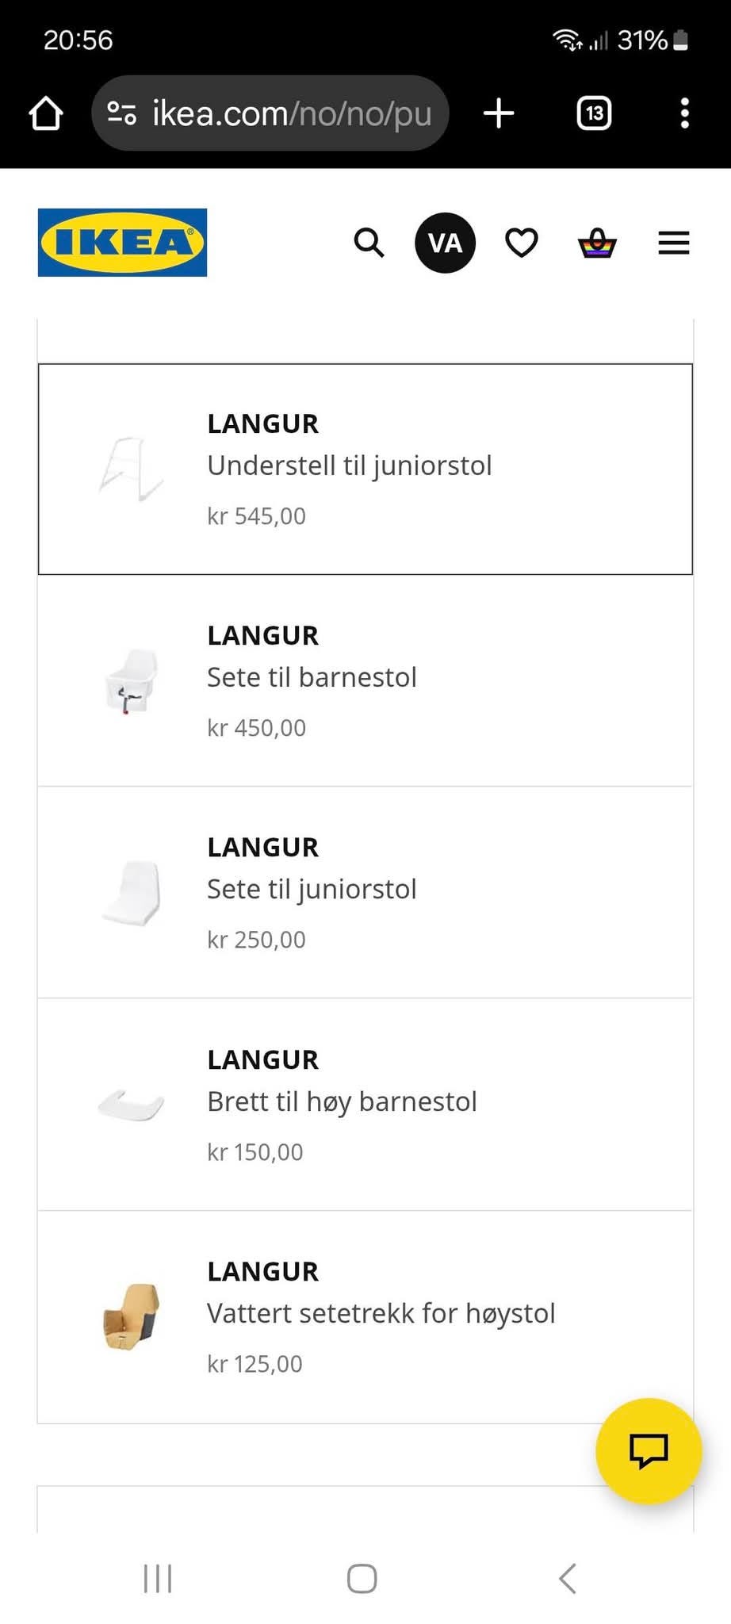The height and width of the screenshot is (1624, 731).
Task: Open a new browser tab
Action: [x=499, y=113]
